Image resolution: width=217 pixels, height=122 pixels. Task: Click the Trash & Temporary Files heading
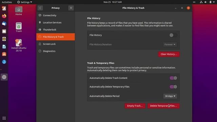(101, 63)
